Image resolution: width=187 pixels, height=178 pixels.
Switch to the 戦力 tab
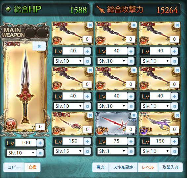(100, 167)
